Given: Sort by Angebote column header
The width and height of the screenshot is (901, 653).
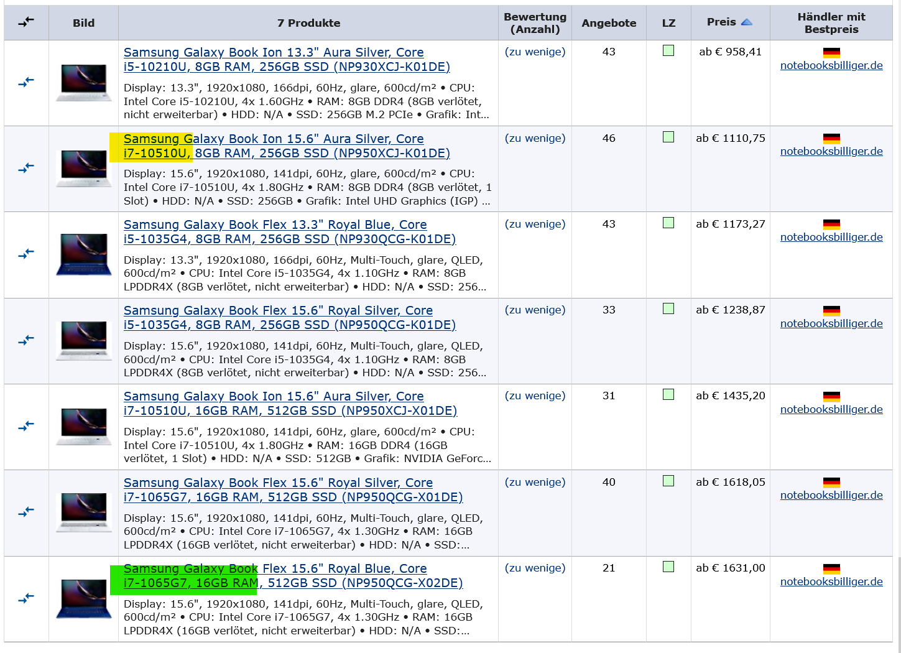Looking at the screenshot, I should point(609,23).
